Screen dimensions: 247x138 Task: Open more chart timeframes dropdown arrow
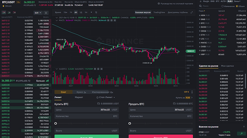pos(91,12)
